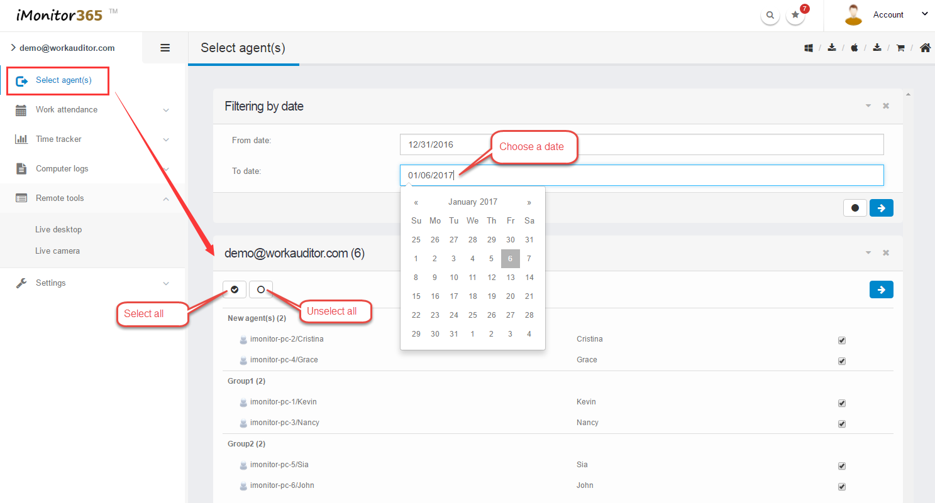Uncheck the Cristina agent checkbox
Image resolution: width=935 pixels, height=503 pixels.
point(842,340)
